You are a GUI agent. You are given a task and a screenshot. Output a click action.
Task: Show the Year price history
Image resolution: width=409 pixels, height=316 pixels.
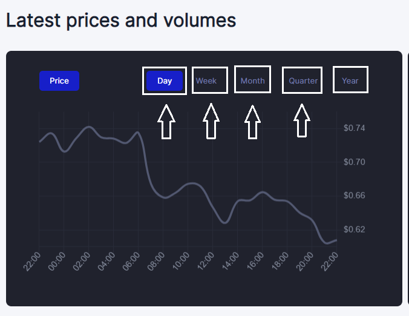click(x=350, y=81)
